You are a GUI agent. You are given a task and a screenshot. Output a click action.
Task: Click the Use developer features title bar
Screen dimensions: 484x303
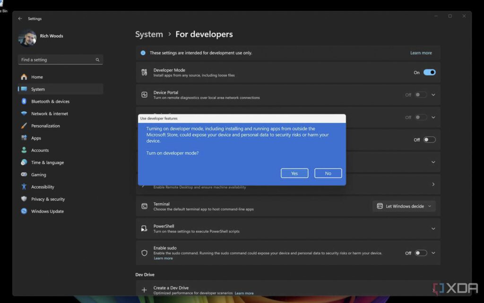(242, 118)
